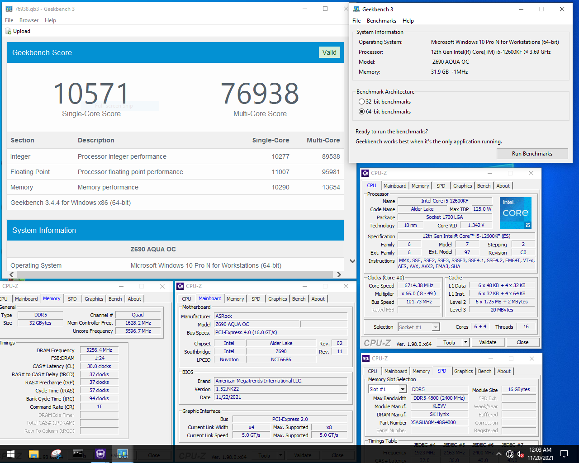
Task: Click the multi-core score 76938
Action: [x=260, y=93]
